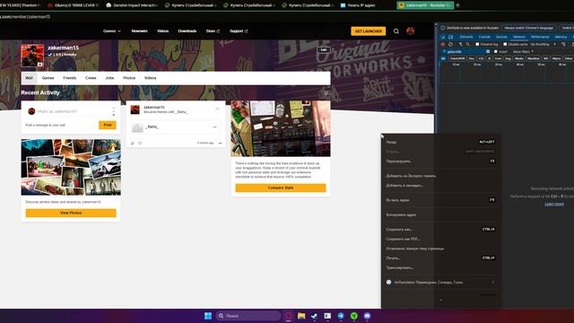
Task: Click the View Photos button
Action: (x=71, y=213)
